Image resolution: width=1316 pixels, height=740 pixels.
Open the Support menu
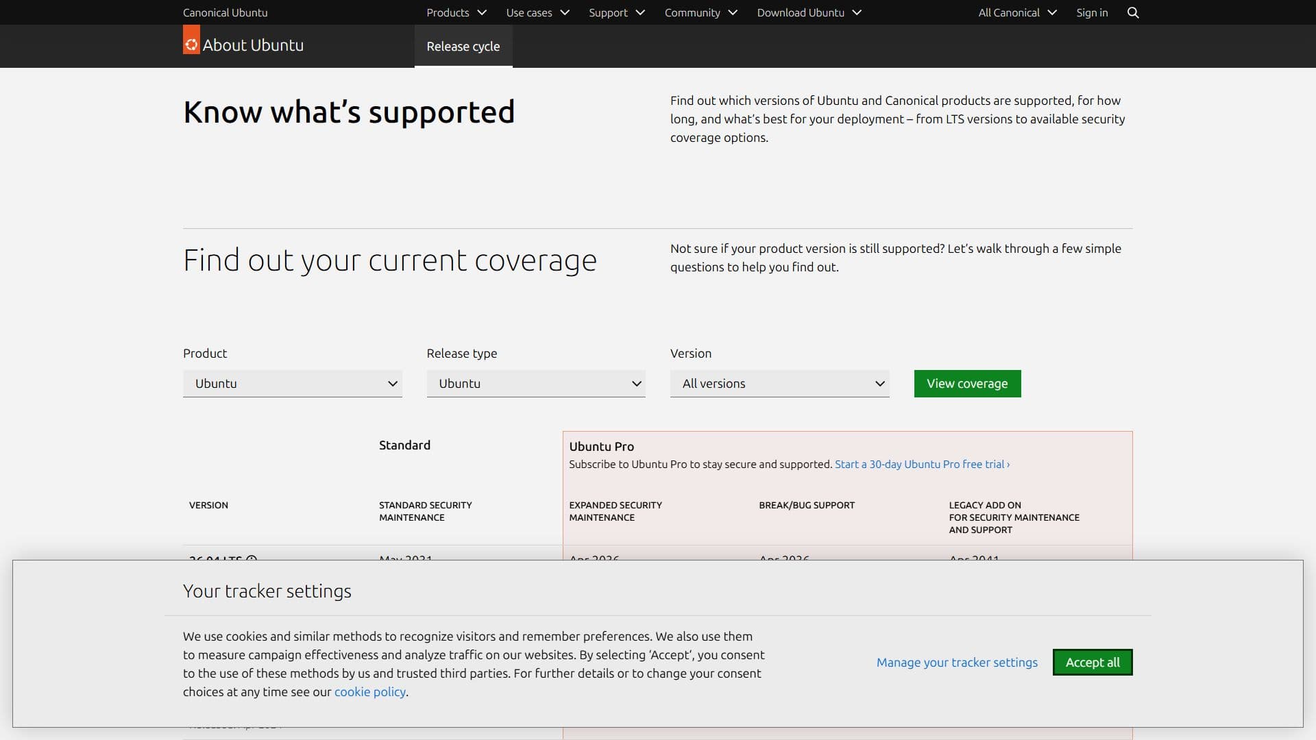617,12
